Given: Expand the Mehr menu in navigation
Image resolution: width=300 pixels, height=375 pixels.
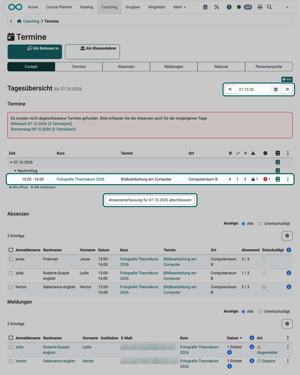Looking at the screenshot, I should (x=179, y=7).
